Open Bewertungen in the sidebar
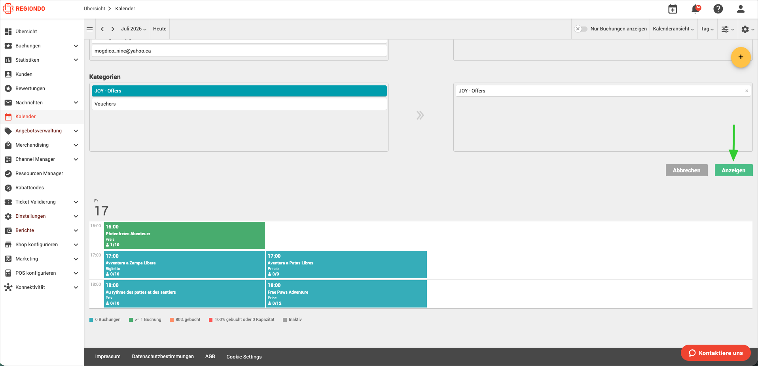758x366 pixels. pyautogui.click(x=30, y=89)
